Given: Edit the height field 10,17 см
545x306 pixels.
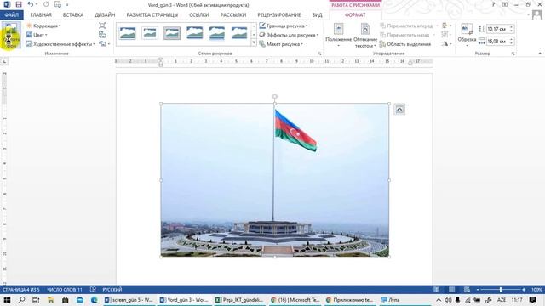Looking at the screenshot, I should coord(497,29).
